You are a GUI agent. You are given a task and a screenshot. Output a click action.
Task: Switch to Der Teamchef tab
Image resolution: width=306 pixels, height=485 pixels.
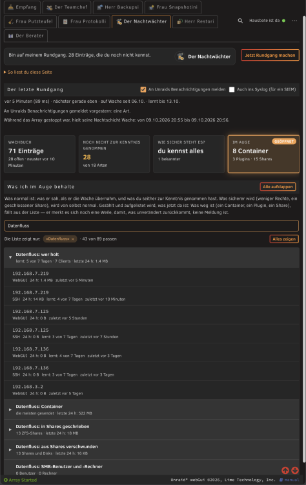(66, 7)
